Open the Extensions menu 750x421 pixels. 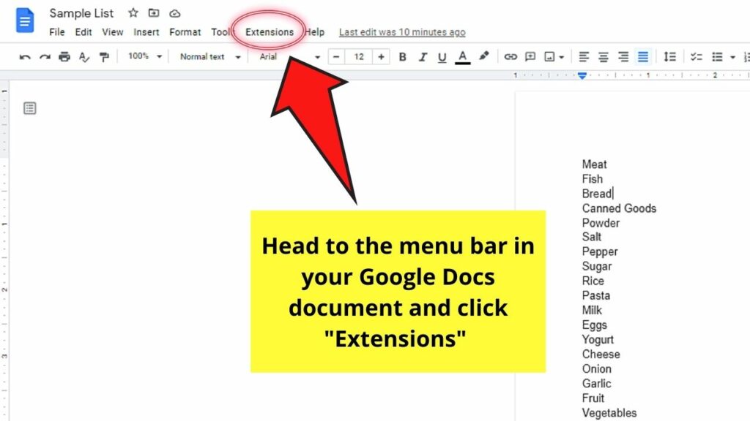270,32
